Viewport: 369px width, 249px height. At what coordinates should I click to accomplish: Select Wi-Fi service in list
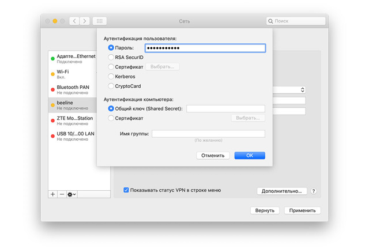tap(73, 74)
